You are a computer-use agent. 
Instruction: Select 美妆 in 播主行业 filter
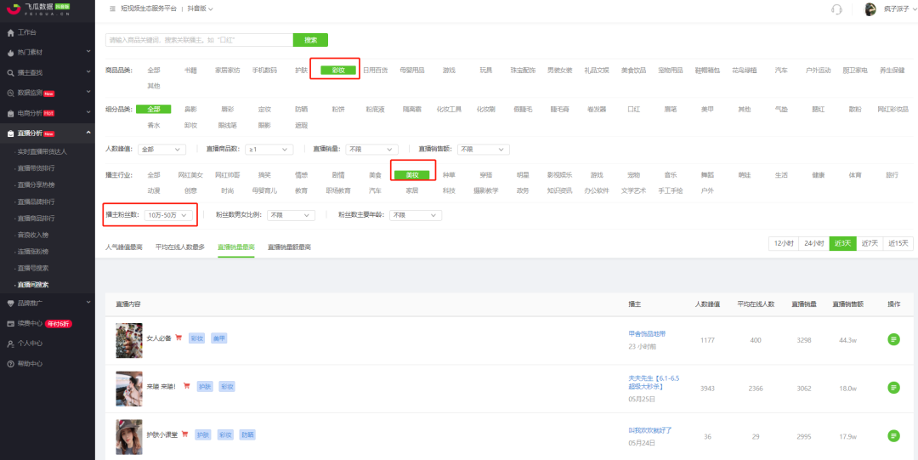point(412,174)
